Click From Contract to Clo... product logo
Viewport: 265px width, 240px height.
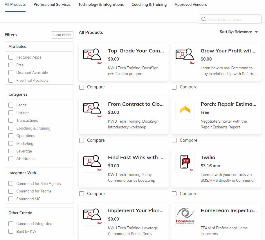tap(92, 110)
